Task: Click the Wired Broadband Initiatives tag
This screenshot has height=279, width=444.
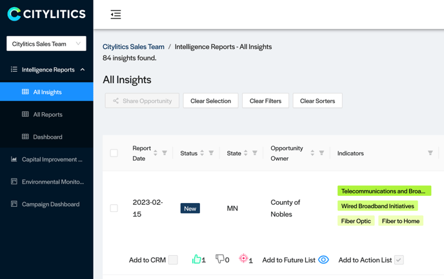Action: [x=378, y=206]
